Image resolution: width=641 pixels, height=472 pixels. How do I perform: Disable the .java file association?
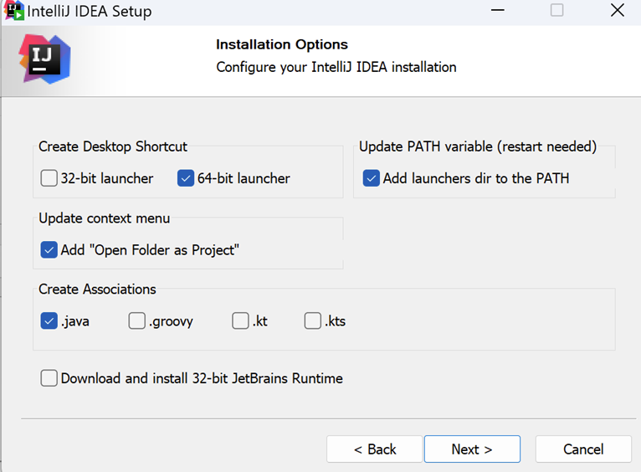click(x=49, y=321)
